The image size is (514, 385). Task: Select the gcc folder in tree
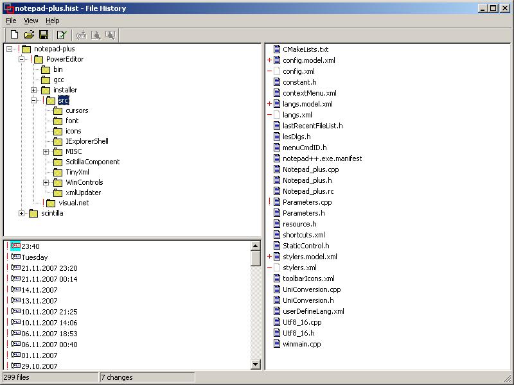coord(58,80)
